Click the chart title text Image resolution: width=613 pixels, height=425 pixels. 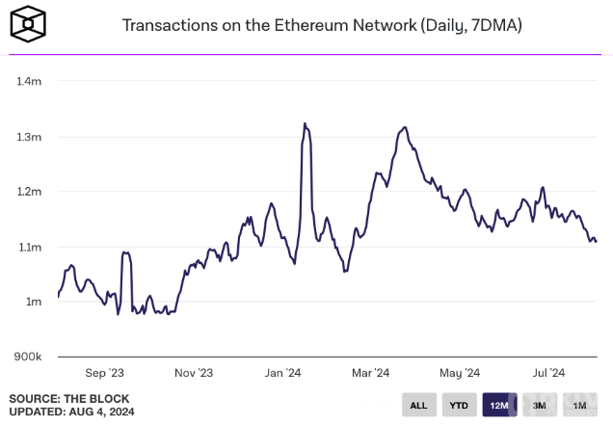(x=322, y=24)
